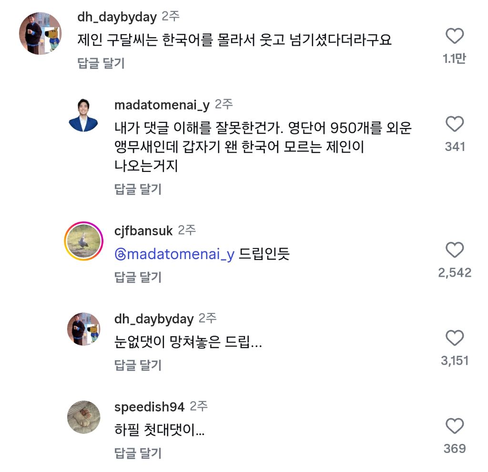
Task: View cjfbansuk's story ring avatar
Action: (83, 241)
